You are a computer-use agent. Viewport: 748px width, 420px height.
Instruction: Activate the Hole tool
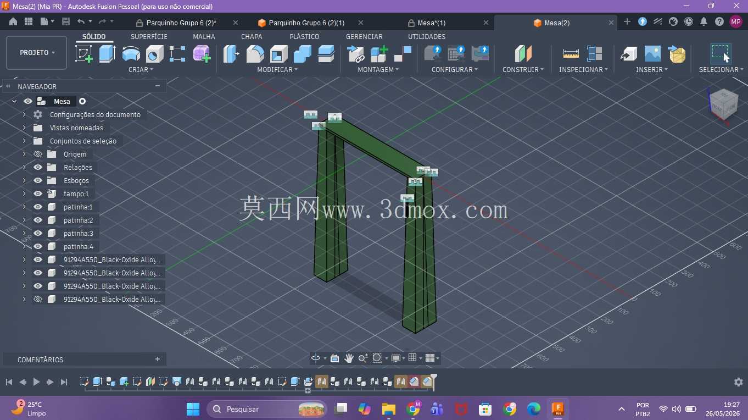tap(154, 54)
